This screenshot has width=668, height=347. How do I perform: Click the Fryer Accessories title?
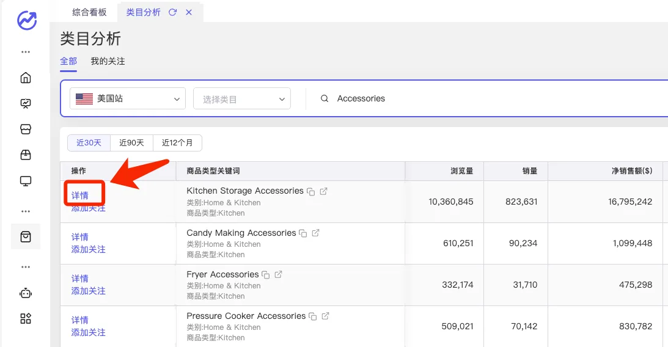pyautogui.click(x=222, y=275)
